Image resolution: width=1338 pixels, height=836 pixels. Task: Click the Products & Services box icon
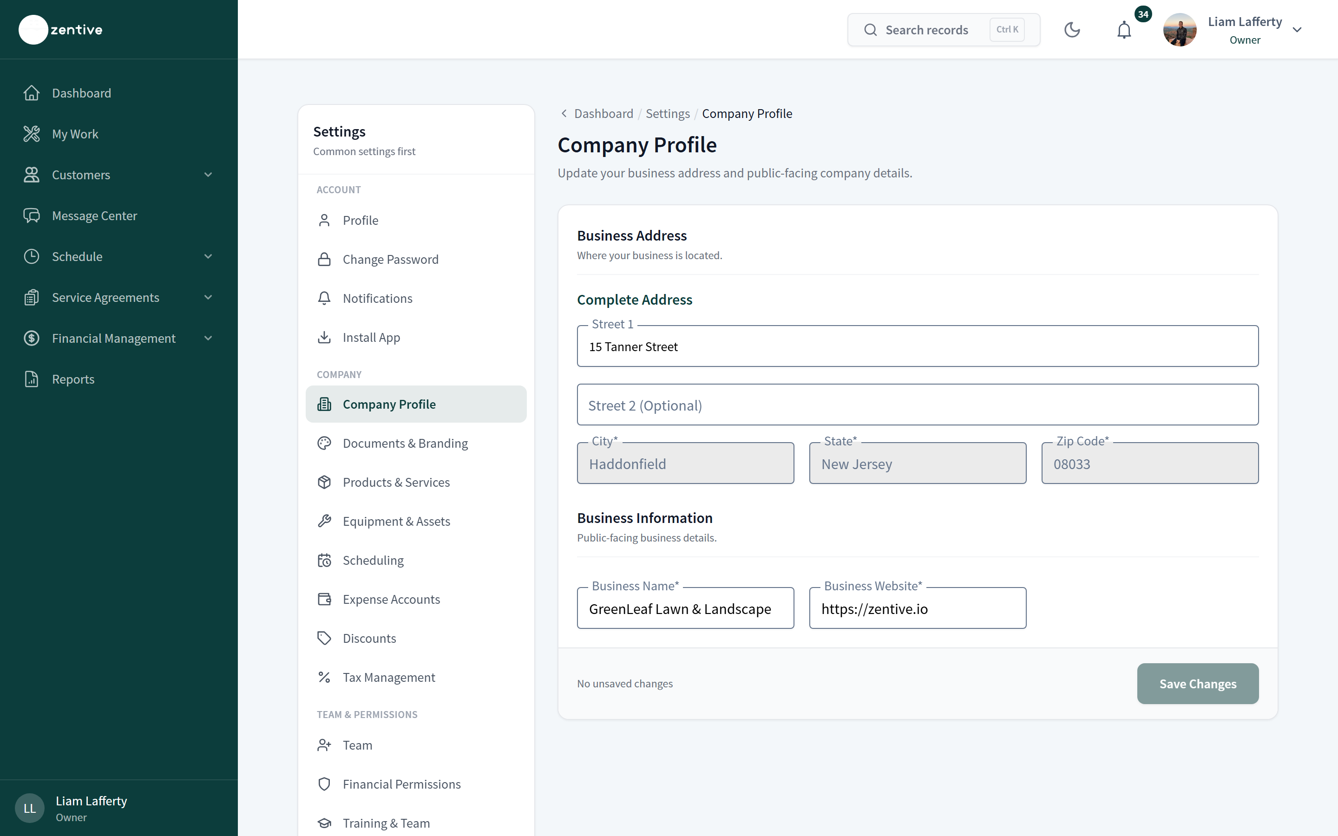(325, 482)
